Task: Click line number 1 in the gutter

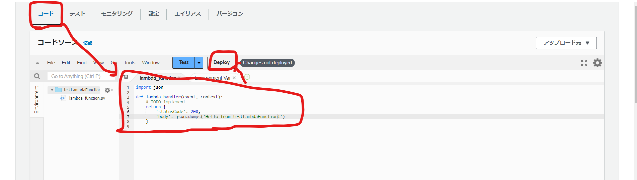Action: click(128, 88)
